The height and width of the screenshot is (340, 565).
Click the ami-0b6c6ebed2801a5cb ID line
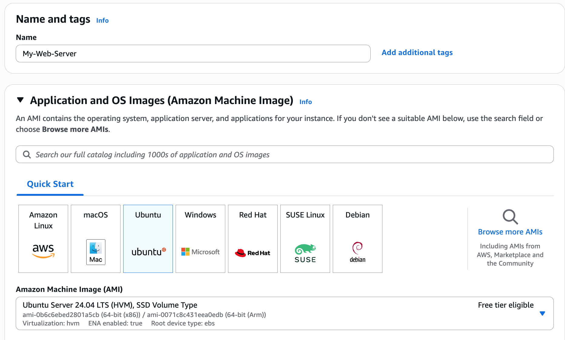coord(144,315)
